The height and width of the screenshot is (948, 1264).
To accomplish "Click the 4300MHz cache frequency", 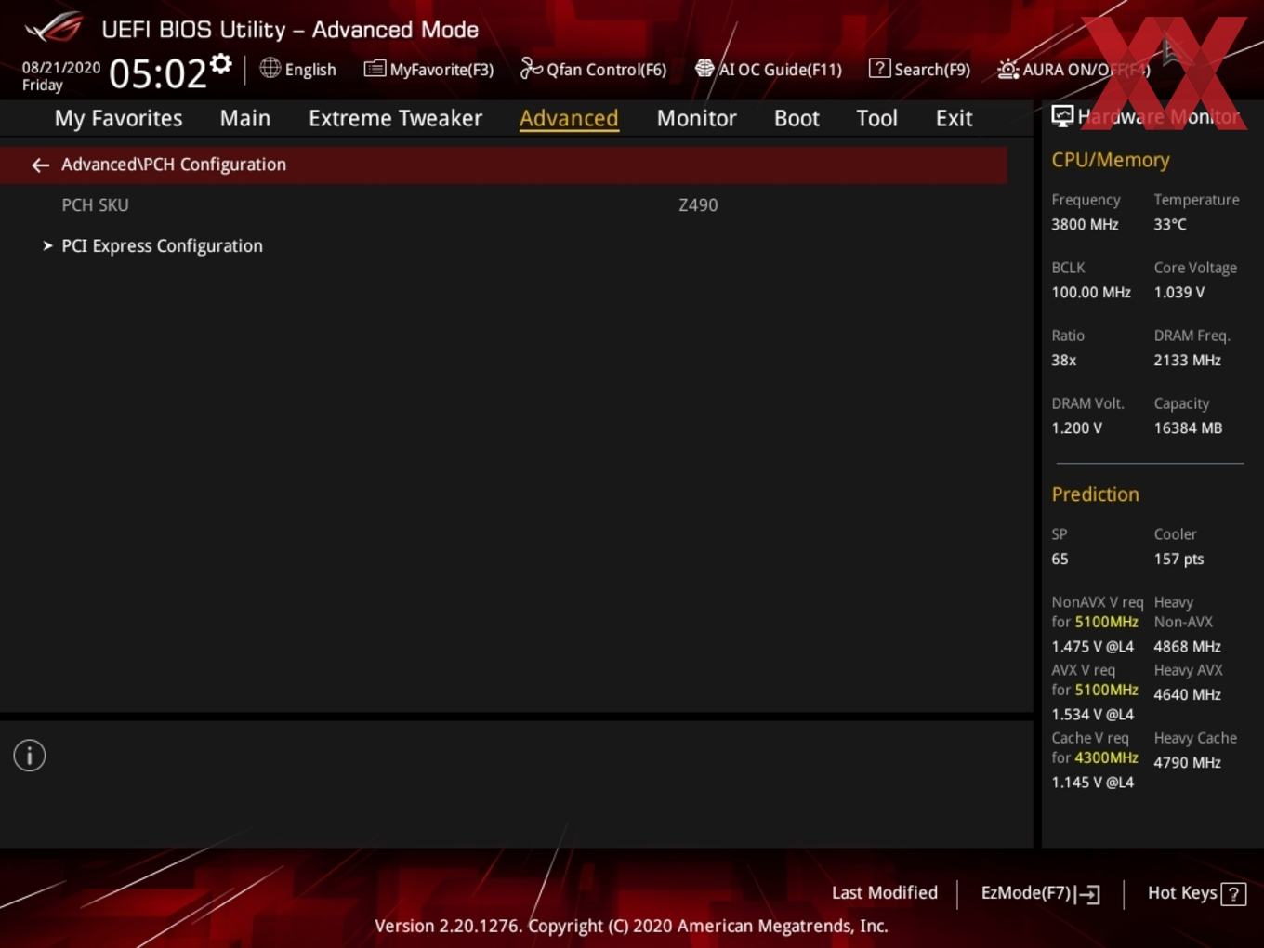I will [x=1106, y=757].
